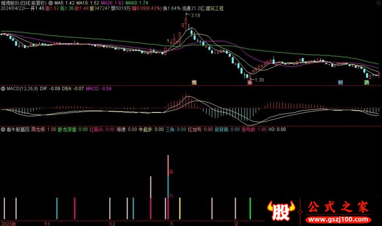This screenshot has width=382, height=226.
Task: Click the 看牛股基因 indicator name
Action: coord(18,129)
